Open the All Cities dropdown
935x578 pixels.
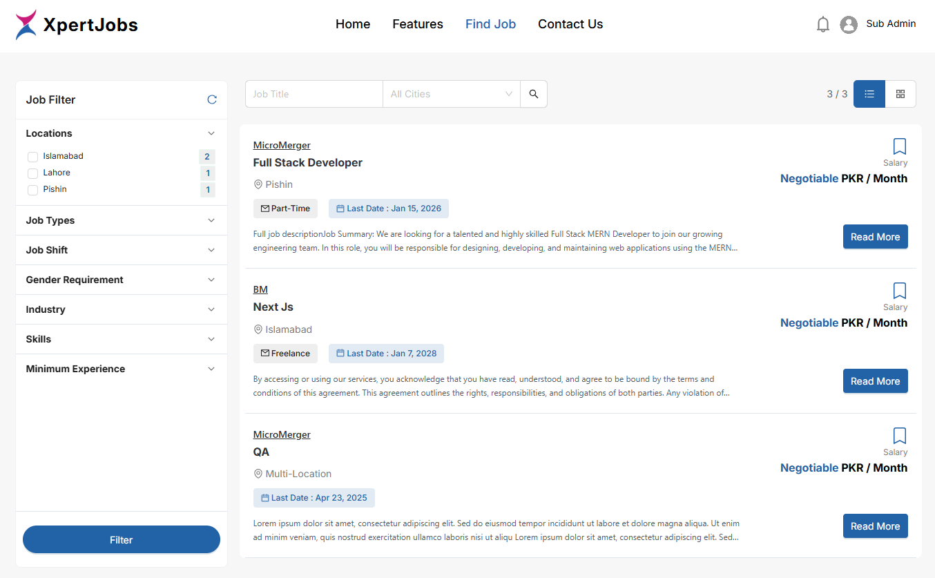pos(451,94)
